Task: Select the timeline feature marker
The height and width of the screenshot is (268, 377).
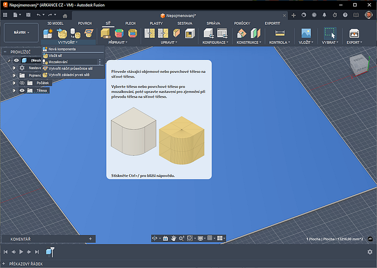Action: (x=50, y=252)
